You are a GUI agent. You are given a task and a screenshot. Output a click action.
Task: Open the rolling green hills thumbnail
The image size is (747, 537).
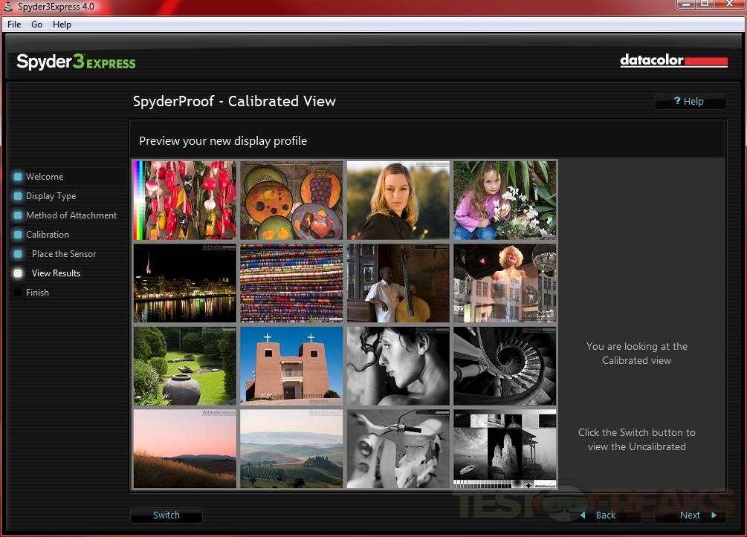click(x=291, y=449)
